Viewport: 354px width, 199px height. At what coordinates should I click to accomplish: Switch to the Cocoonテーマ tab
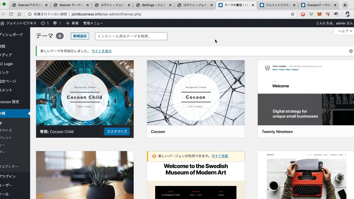319,5
